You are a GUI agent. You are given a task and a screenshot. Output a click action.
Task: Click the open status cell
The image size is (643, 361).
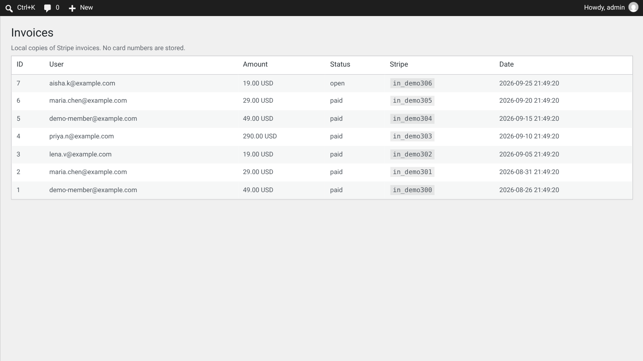pos(337,83)
